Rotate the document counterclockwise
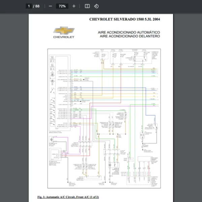The width and height of the screenshot is (202, 202). click(x=96, y=6)
